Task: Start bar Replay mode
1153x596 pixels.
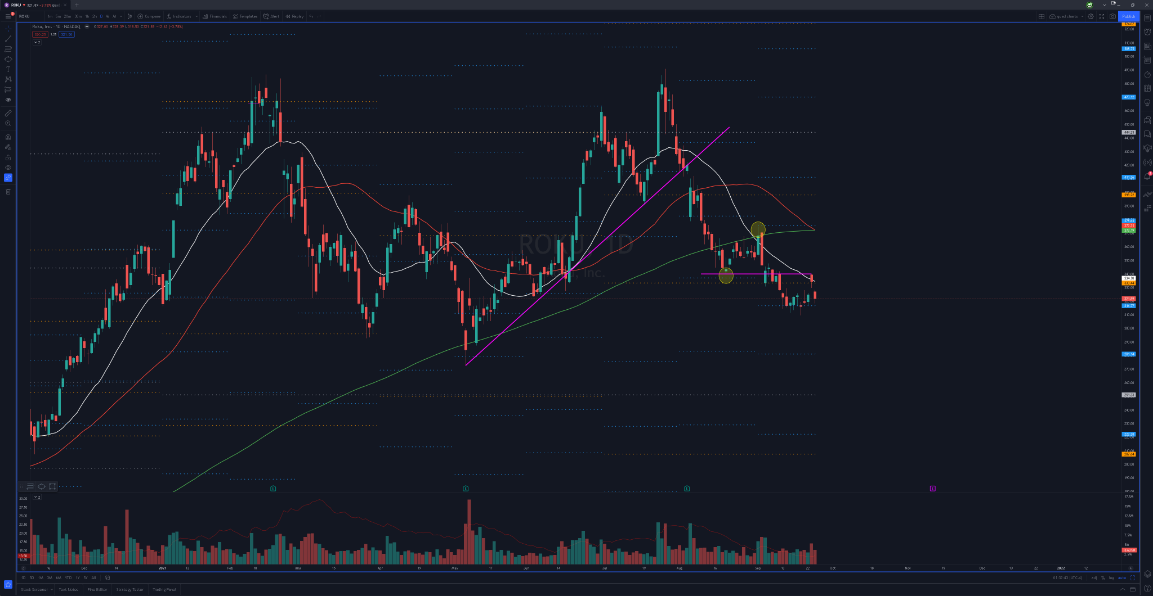Action: point(294,16)
